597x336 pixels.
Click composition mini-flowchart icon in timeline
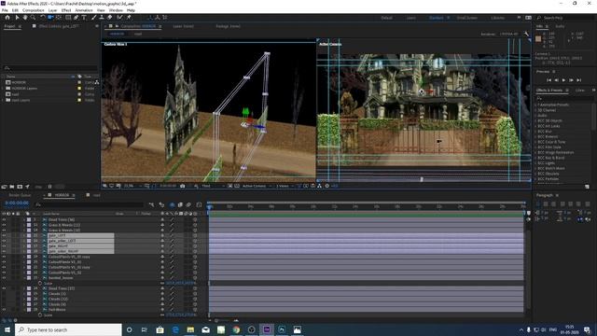point(151,205)
